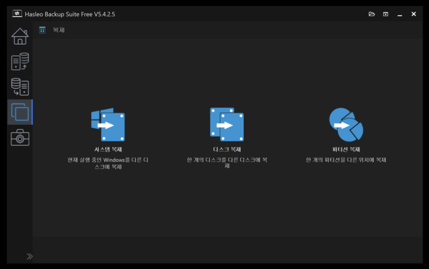Click the Partition Clone pie chart icon
The height and width of the screenshot is (269, 429).
click(346, 125)
